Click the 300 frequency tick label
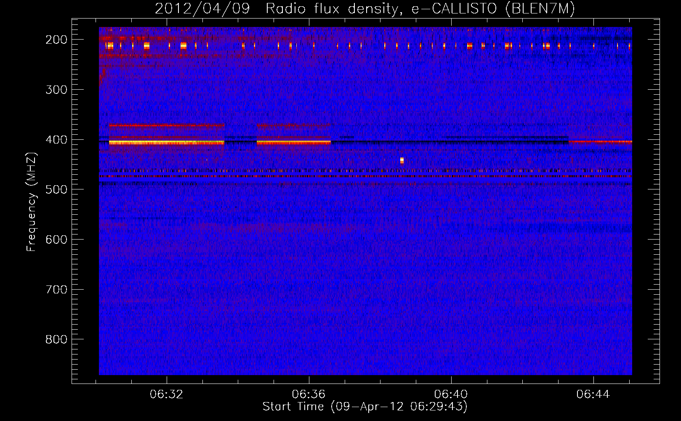This screenshot has width=681, height=421. tap(56, 90)
